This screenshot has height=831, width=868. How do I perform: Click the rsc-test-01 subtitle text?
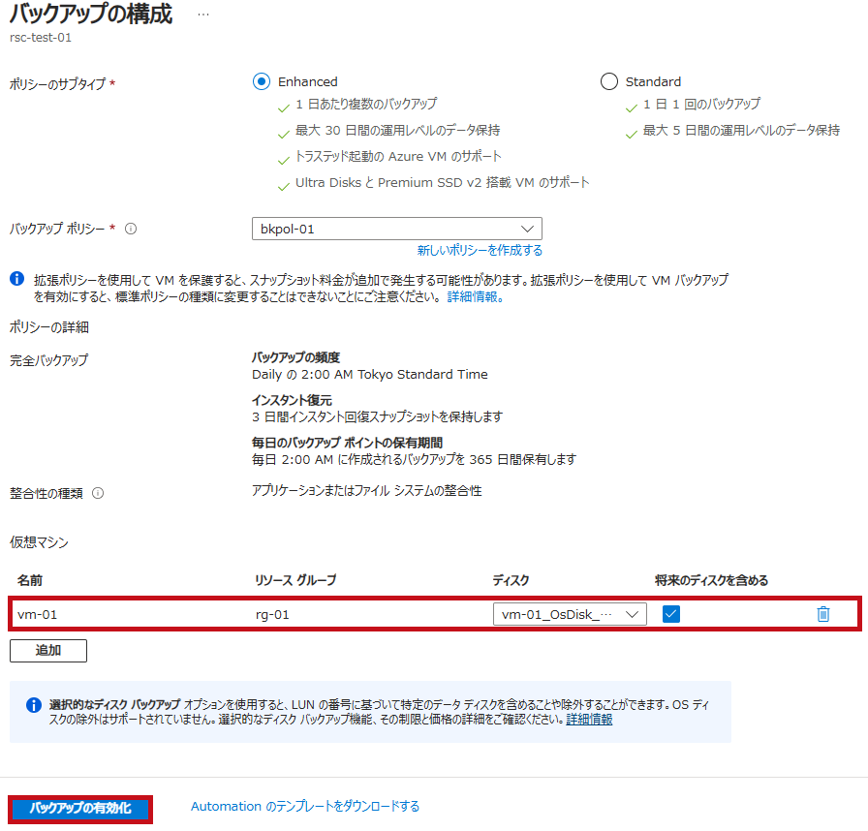click(x=41, y=38)
